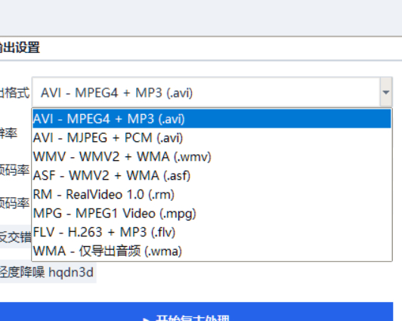
Task: Toggle the 轻度降噪 hqdn3d filter chip
Action: point(48,273)
